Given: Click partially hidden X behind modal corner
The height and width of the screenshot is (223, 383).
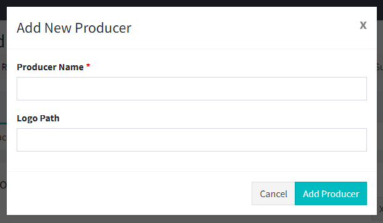Looking at the screenshot, I should (x=381, y=209).
